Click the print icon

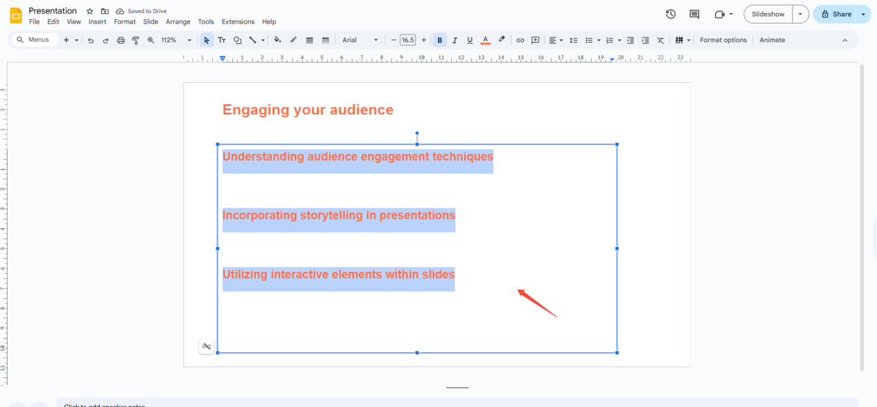[x=121, y=40]
